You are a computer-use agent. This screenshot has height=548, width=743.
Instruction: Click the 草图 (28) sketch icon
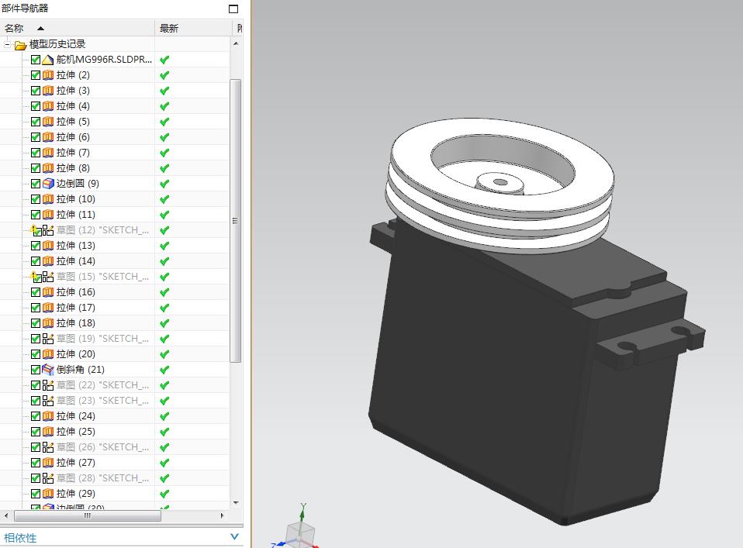[48, 478]
